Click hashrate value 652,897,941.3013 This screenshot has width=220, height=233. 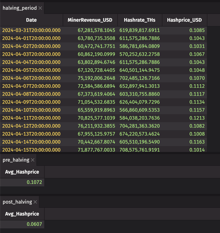point(139,86)
